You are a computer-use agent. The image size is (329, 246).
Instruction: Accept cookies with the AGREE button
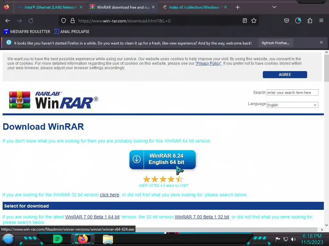click(x=285, y=74)
